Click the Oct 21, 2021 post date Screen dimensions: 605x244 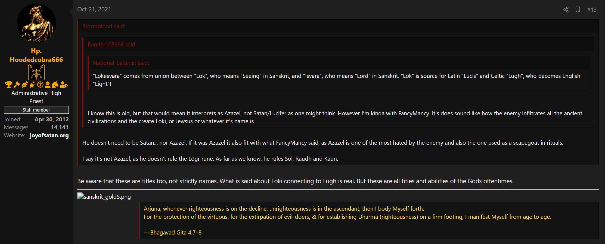(x=94, y=9)
